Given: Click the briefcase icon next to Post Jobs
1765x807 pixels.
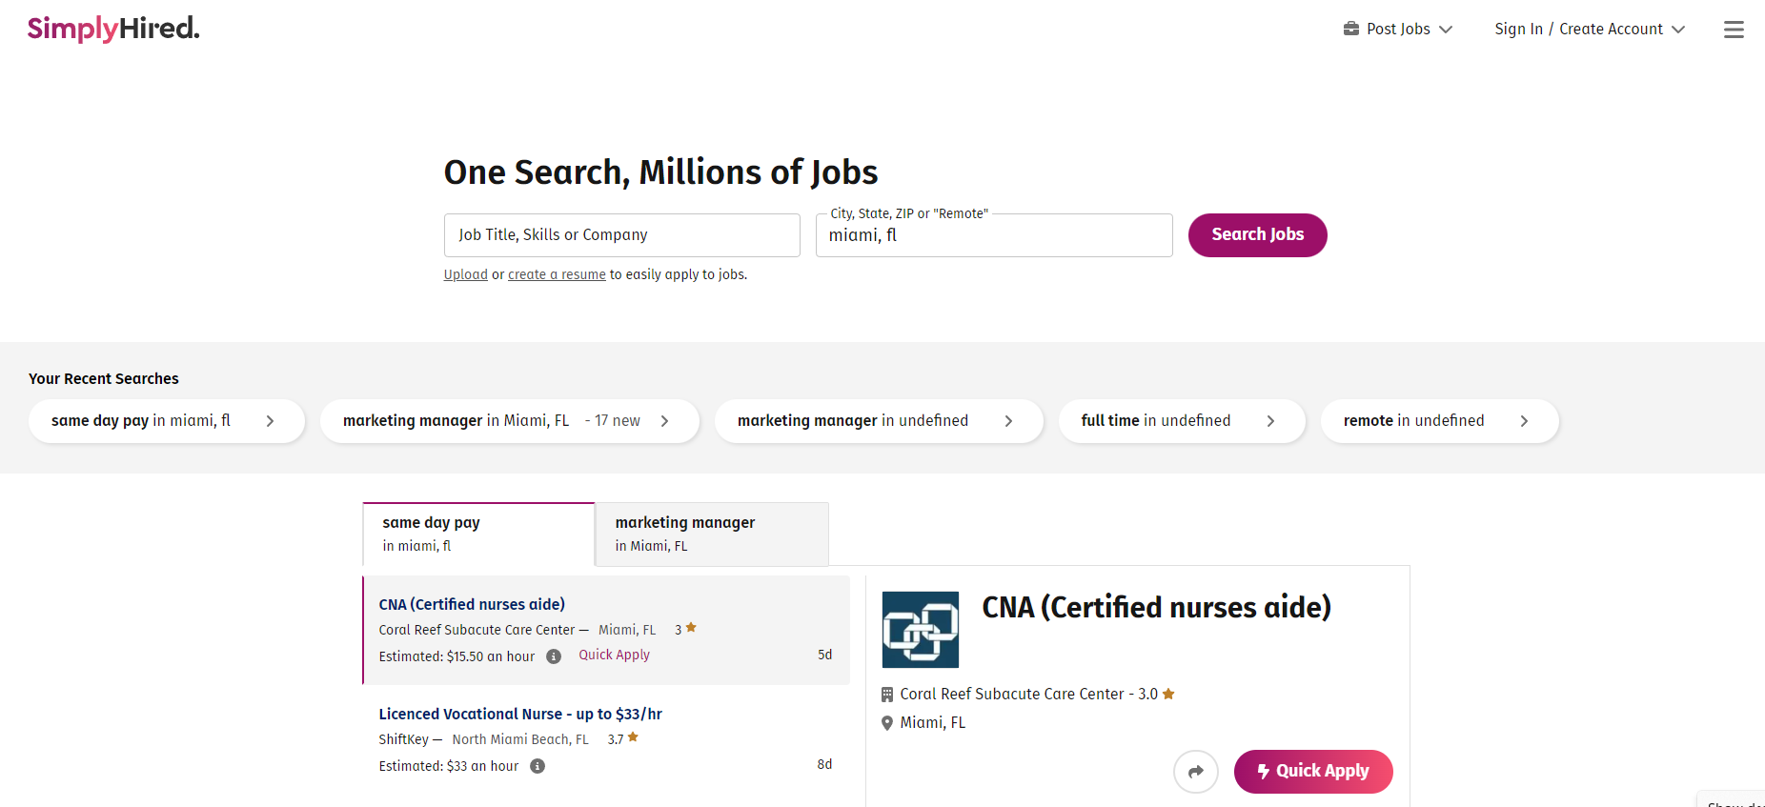Looking at the screenshot, I should (x=1350, y=29).
